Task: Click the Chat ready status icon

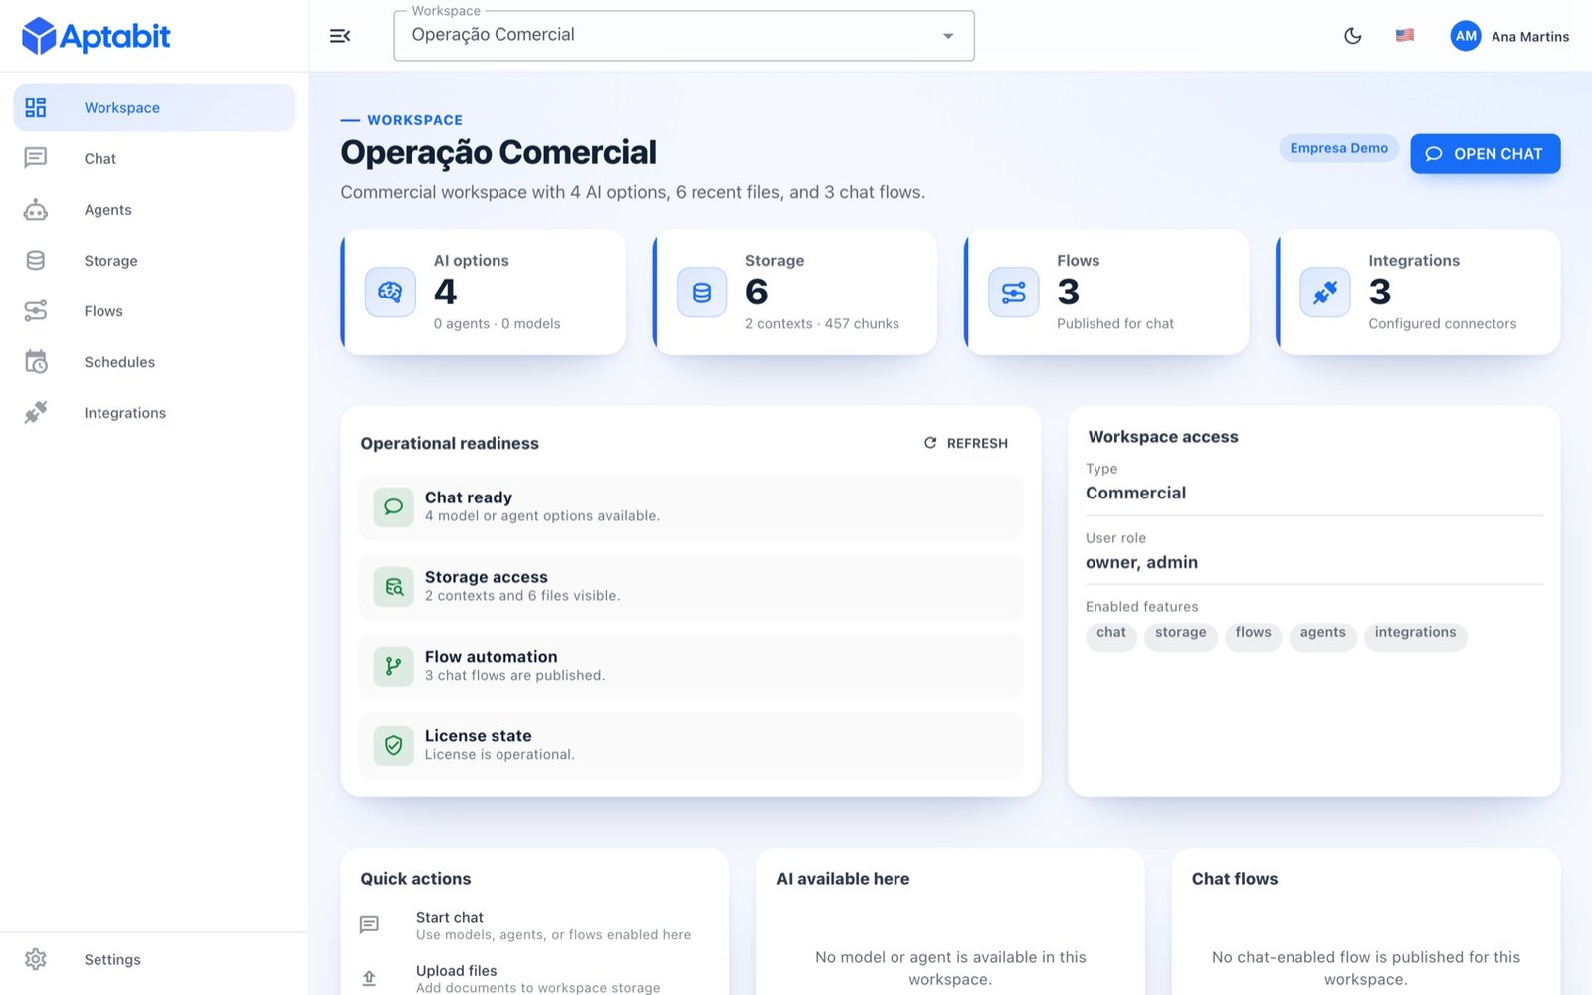Action: [393, 506]
